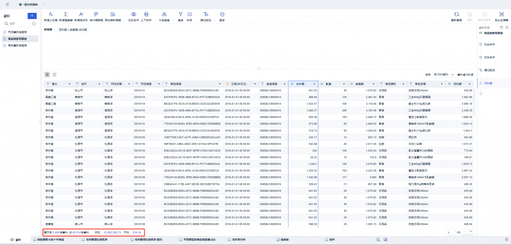Switch to grid table view icon
This screenshot has height=245, width=511.
pos(47,75)
